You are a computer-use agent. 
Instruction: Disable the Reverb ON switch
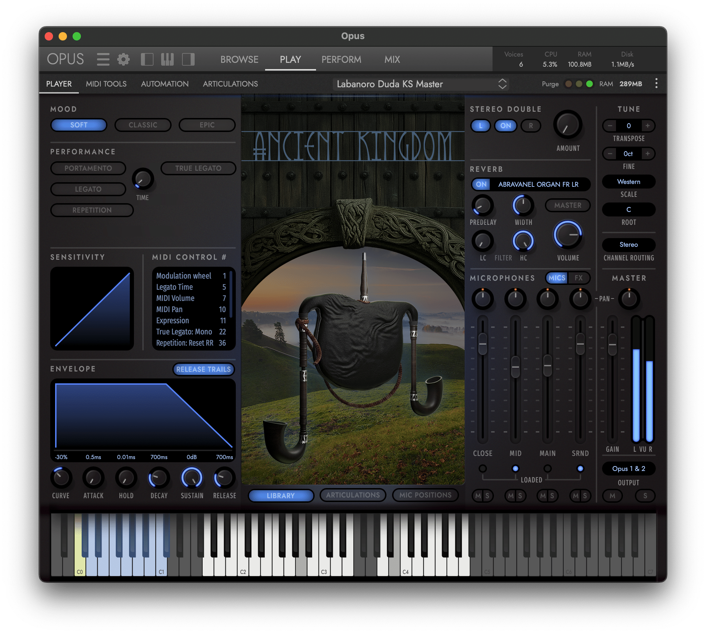click(481, 184)
